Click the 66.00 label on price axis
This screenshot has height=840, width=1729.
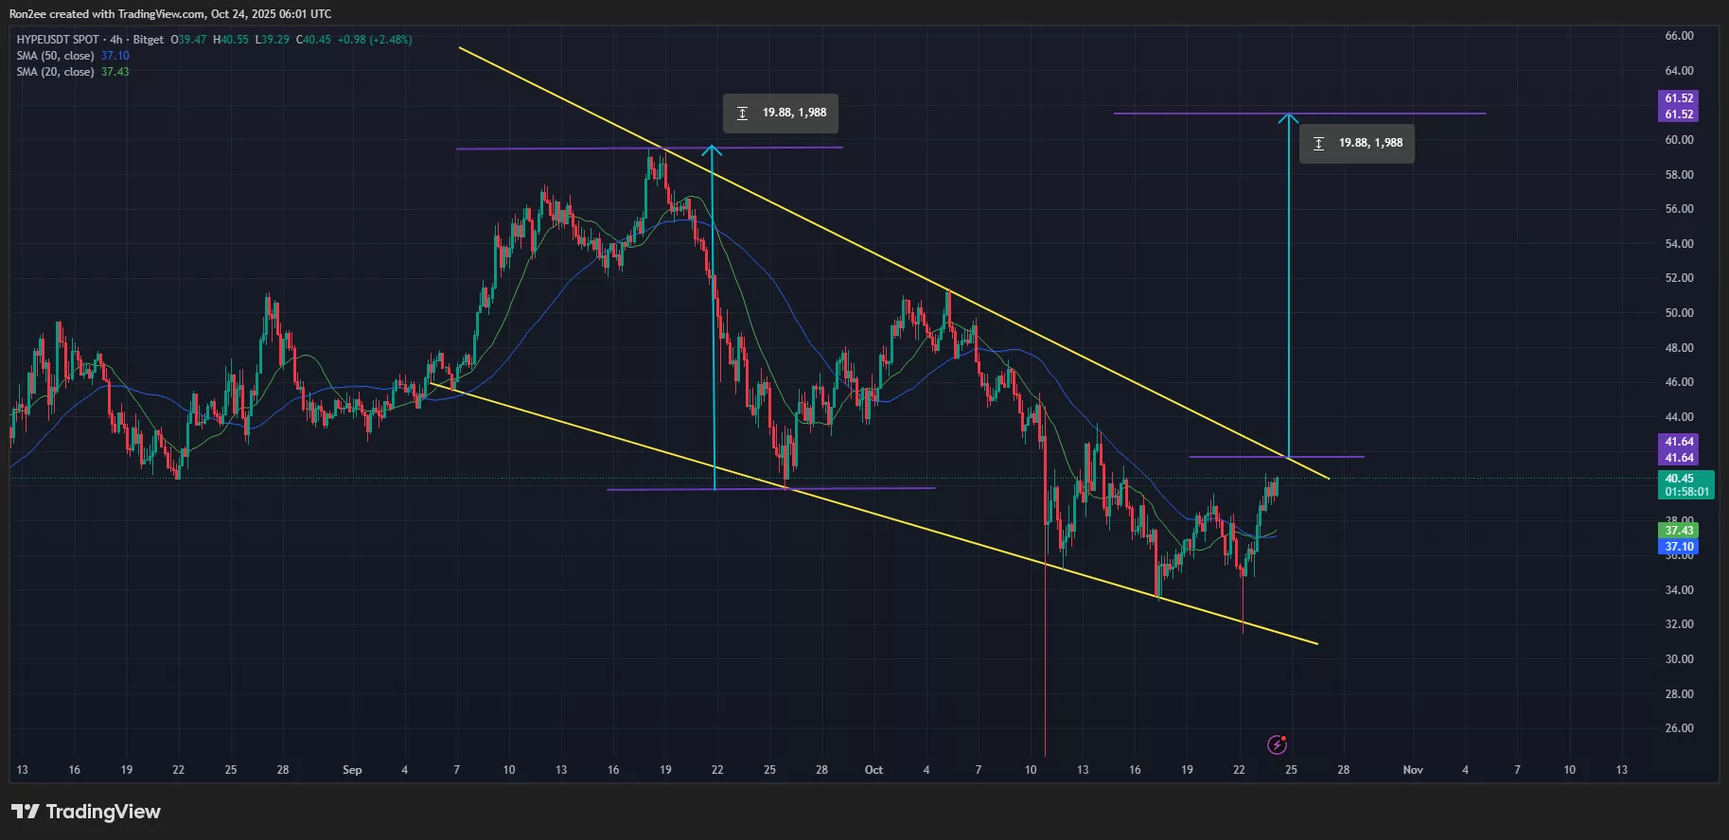pyautogui.click(x=1679, y=36)
